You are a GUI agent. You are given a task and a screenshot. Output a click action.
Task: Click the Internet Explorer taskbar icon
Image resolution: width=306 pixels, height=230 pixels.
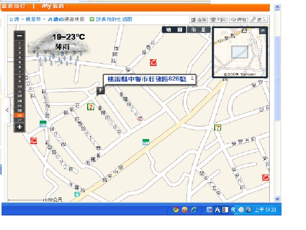coord(194,210)
